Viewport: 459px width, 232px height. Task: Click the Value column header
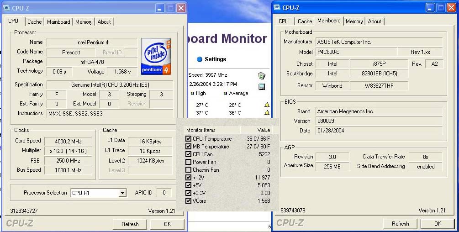pos(256,130)
